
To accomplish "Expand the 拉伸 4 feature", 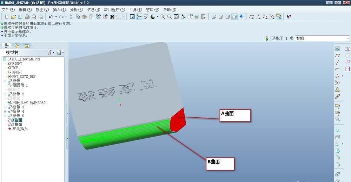I will pyautogui.click(x=5, y=111).
